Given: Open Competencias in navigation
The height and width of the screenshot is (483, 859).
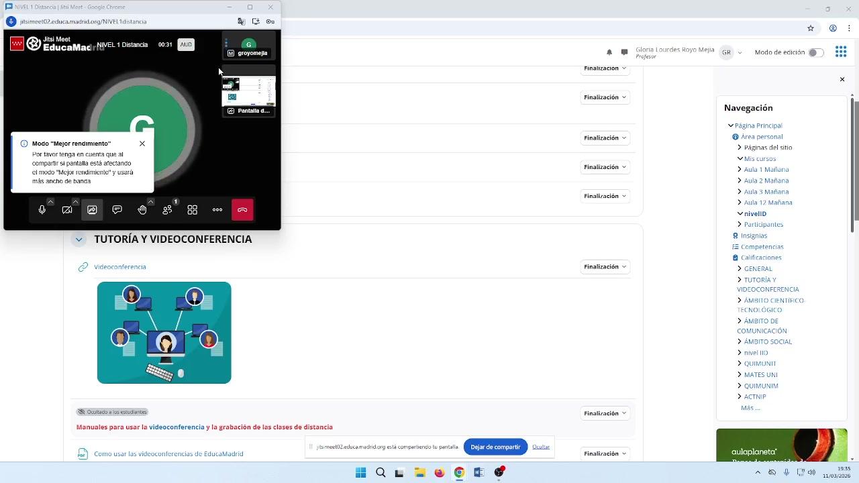Looking at the screenshot, I should [x=761, y=247].
